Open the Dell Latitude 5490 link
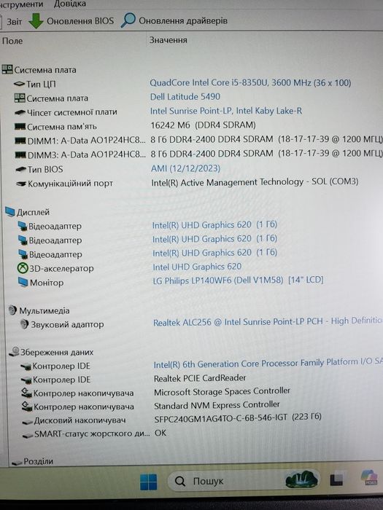383x510 pixels. (185, 97)
